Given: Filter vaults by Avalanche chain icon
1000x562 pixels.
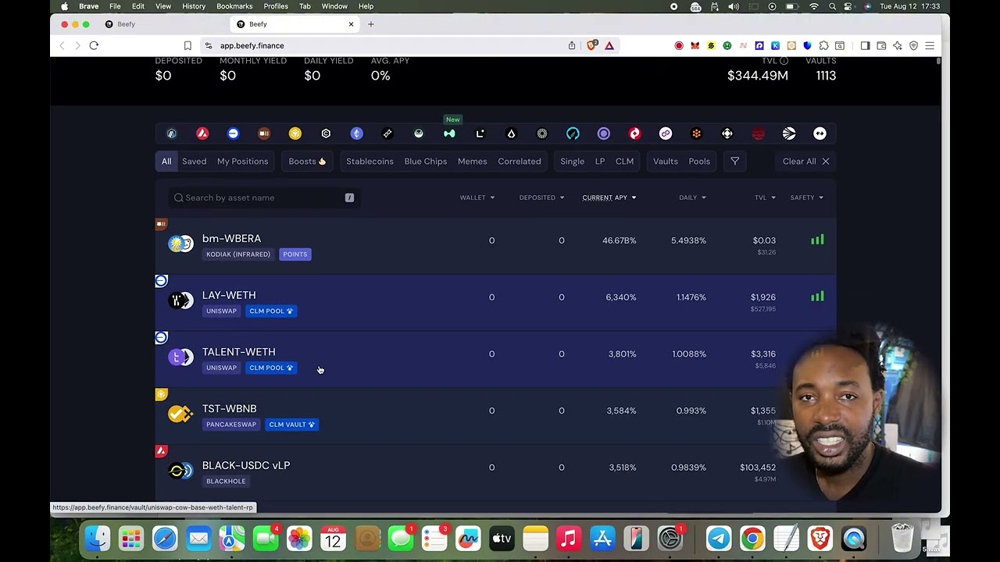Looking at the screenshot, I should pos(202,133).
